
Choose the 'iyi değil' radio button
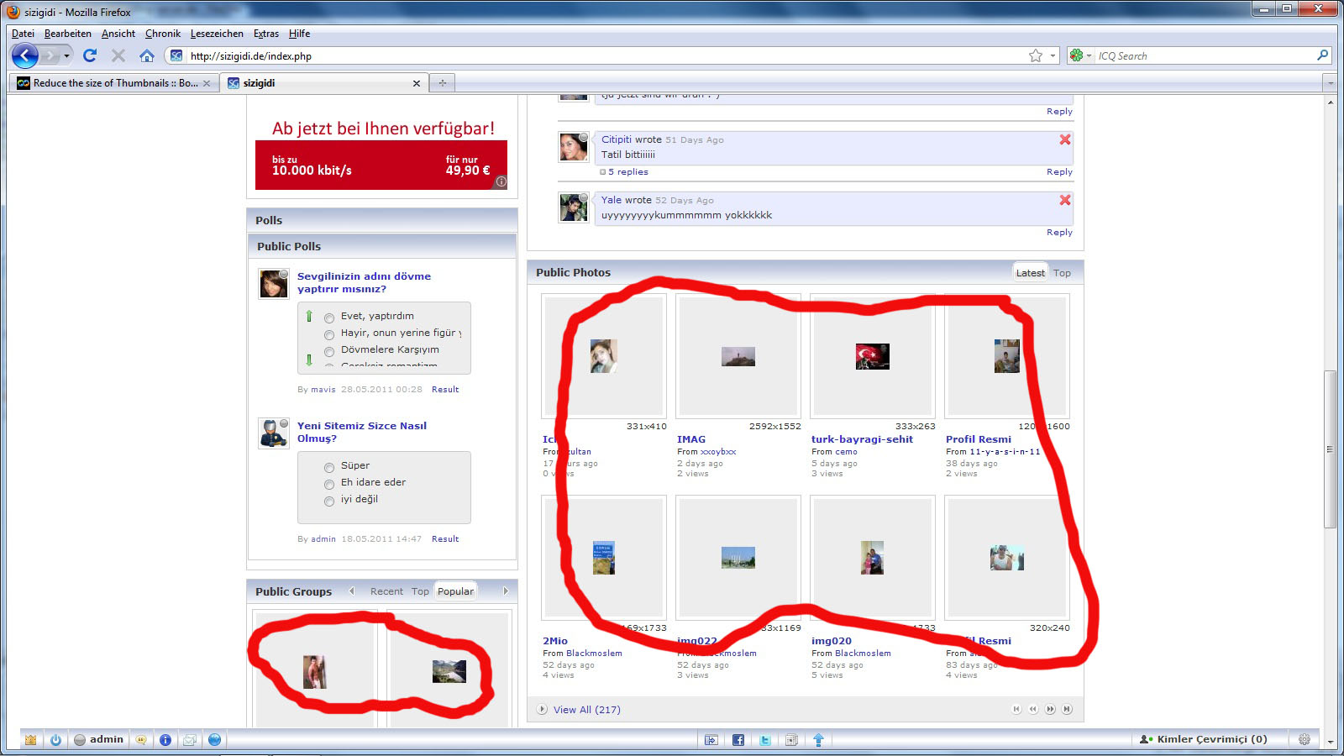[329, 501]
